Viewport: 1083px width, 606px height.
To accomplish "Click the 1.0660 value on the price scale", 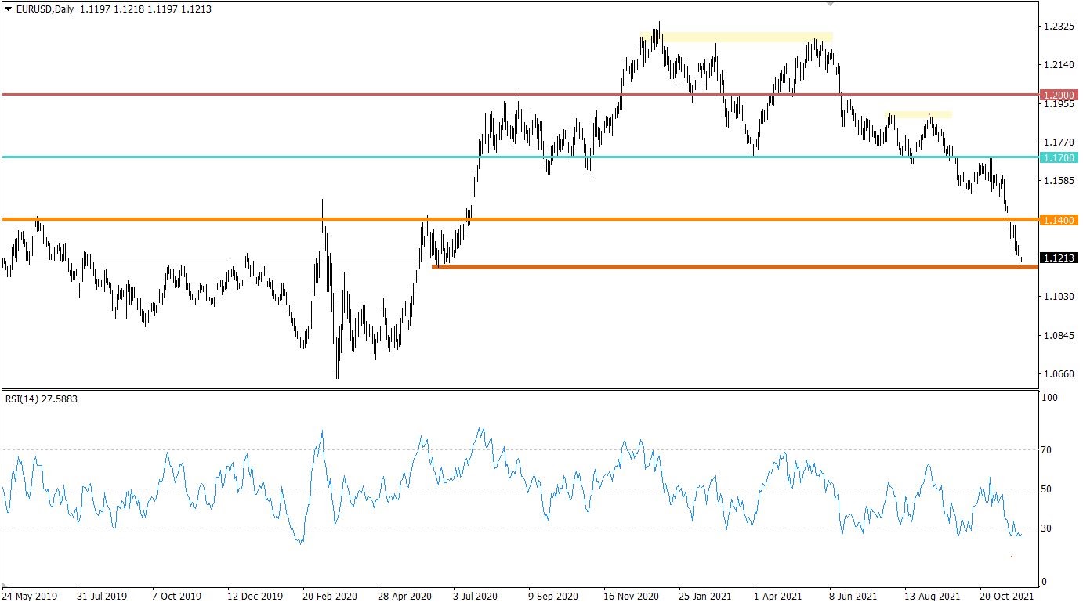I will (1058, 374).
